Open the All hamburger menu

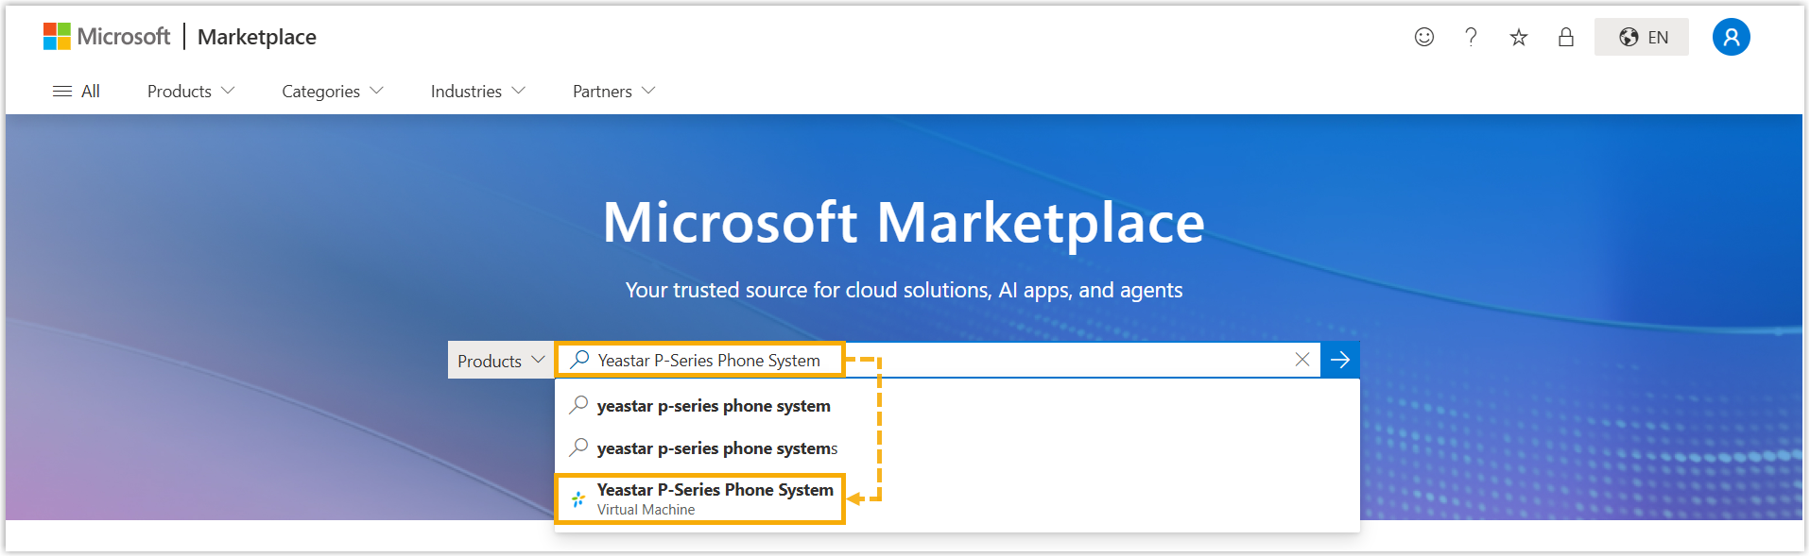(x=77, y=92)
